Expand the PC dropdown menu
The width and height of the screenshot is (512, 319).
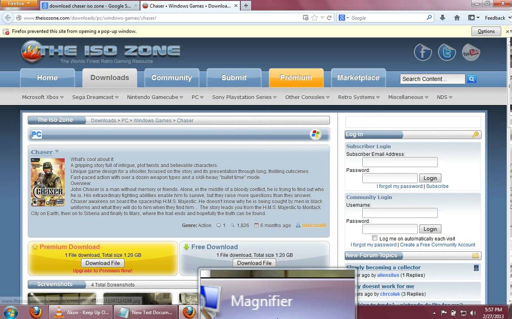click(x=198, y=97)
